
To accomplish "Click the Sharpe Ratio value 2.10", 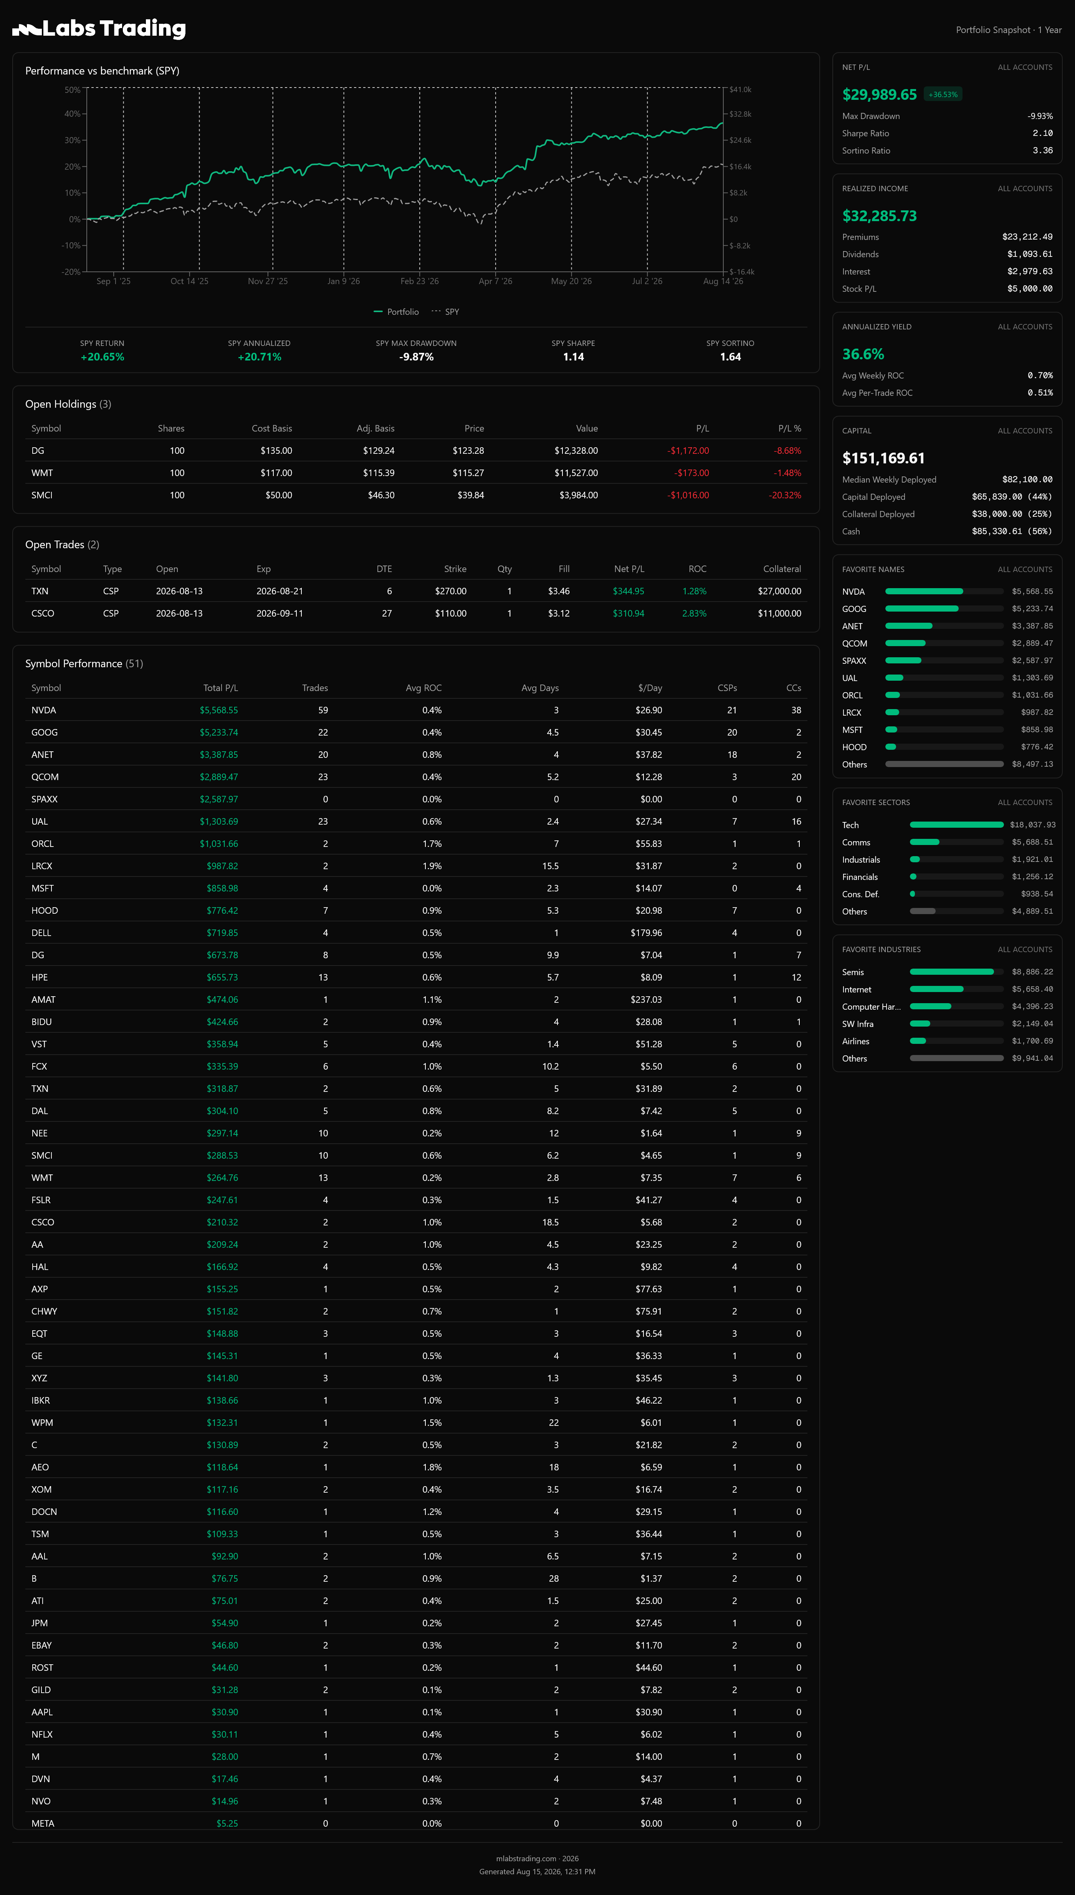I will 1042,134.
